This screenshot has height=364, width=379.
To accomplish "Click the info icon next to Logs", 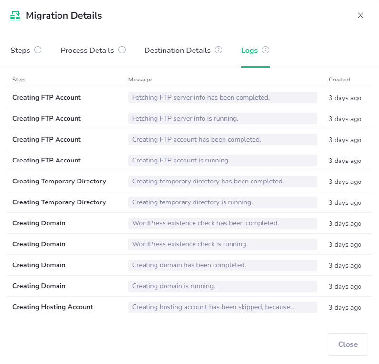I will point(265,50).
